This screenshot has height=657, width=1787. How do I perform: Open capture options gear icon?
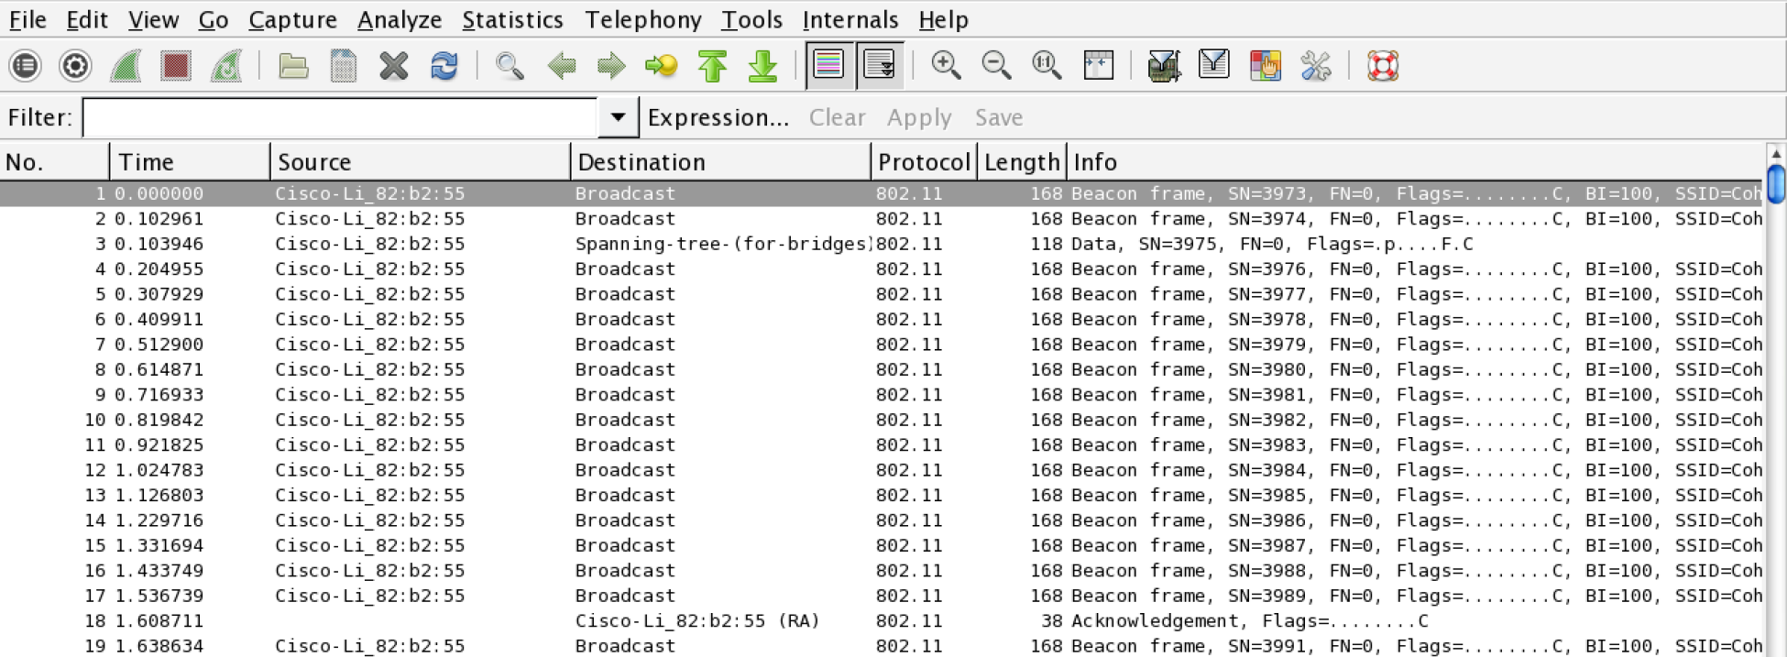point(75,66)
